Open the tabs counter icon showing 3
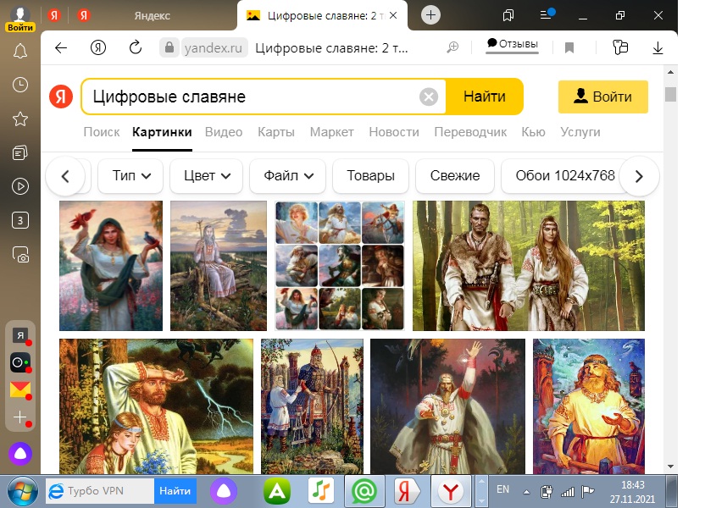 [20, 220]
